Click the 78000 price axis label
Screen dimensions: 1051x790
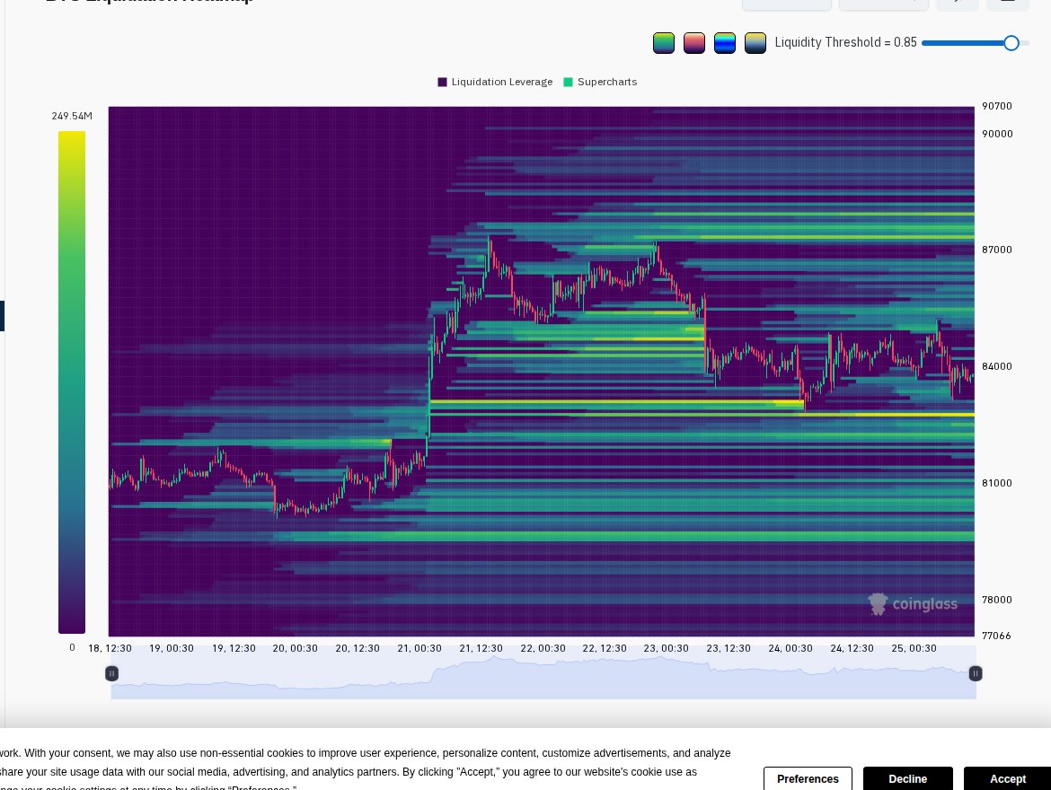(x=997, y=599)
